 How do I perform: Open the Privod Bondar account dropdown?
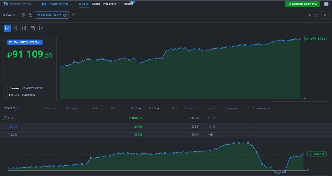(57, 4)
